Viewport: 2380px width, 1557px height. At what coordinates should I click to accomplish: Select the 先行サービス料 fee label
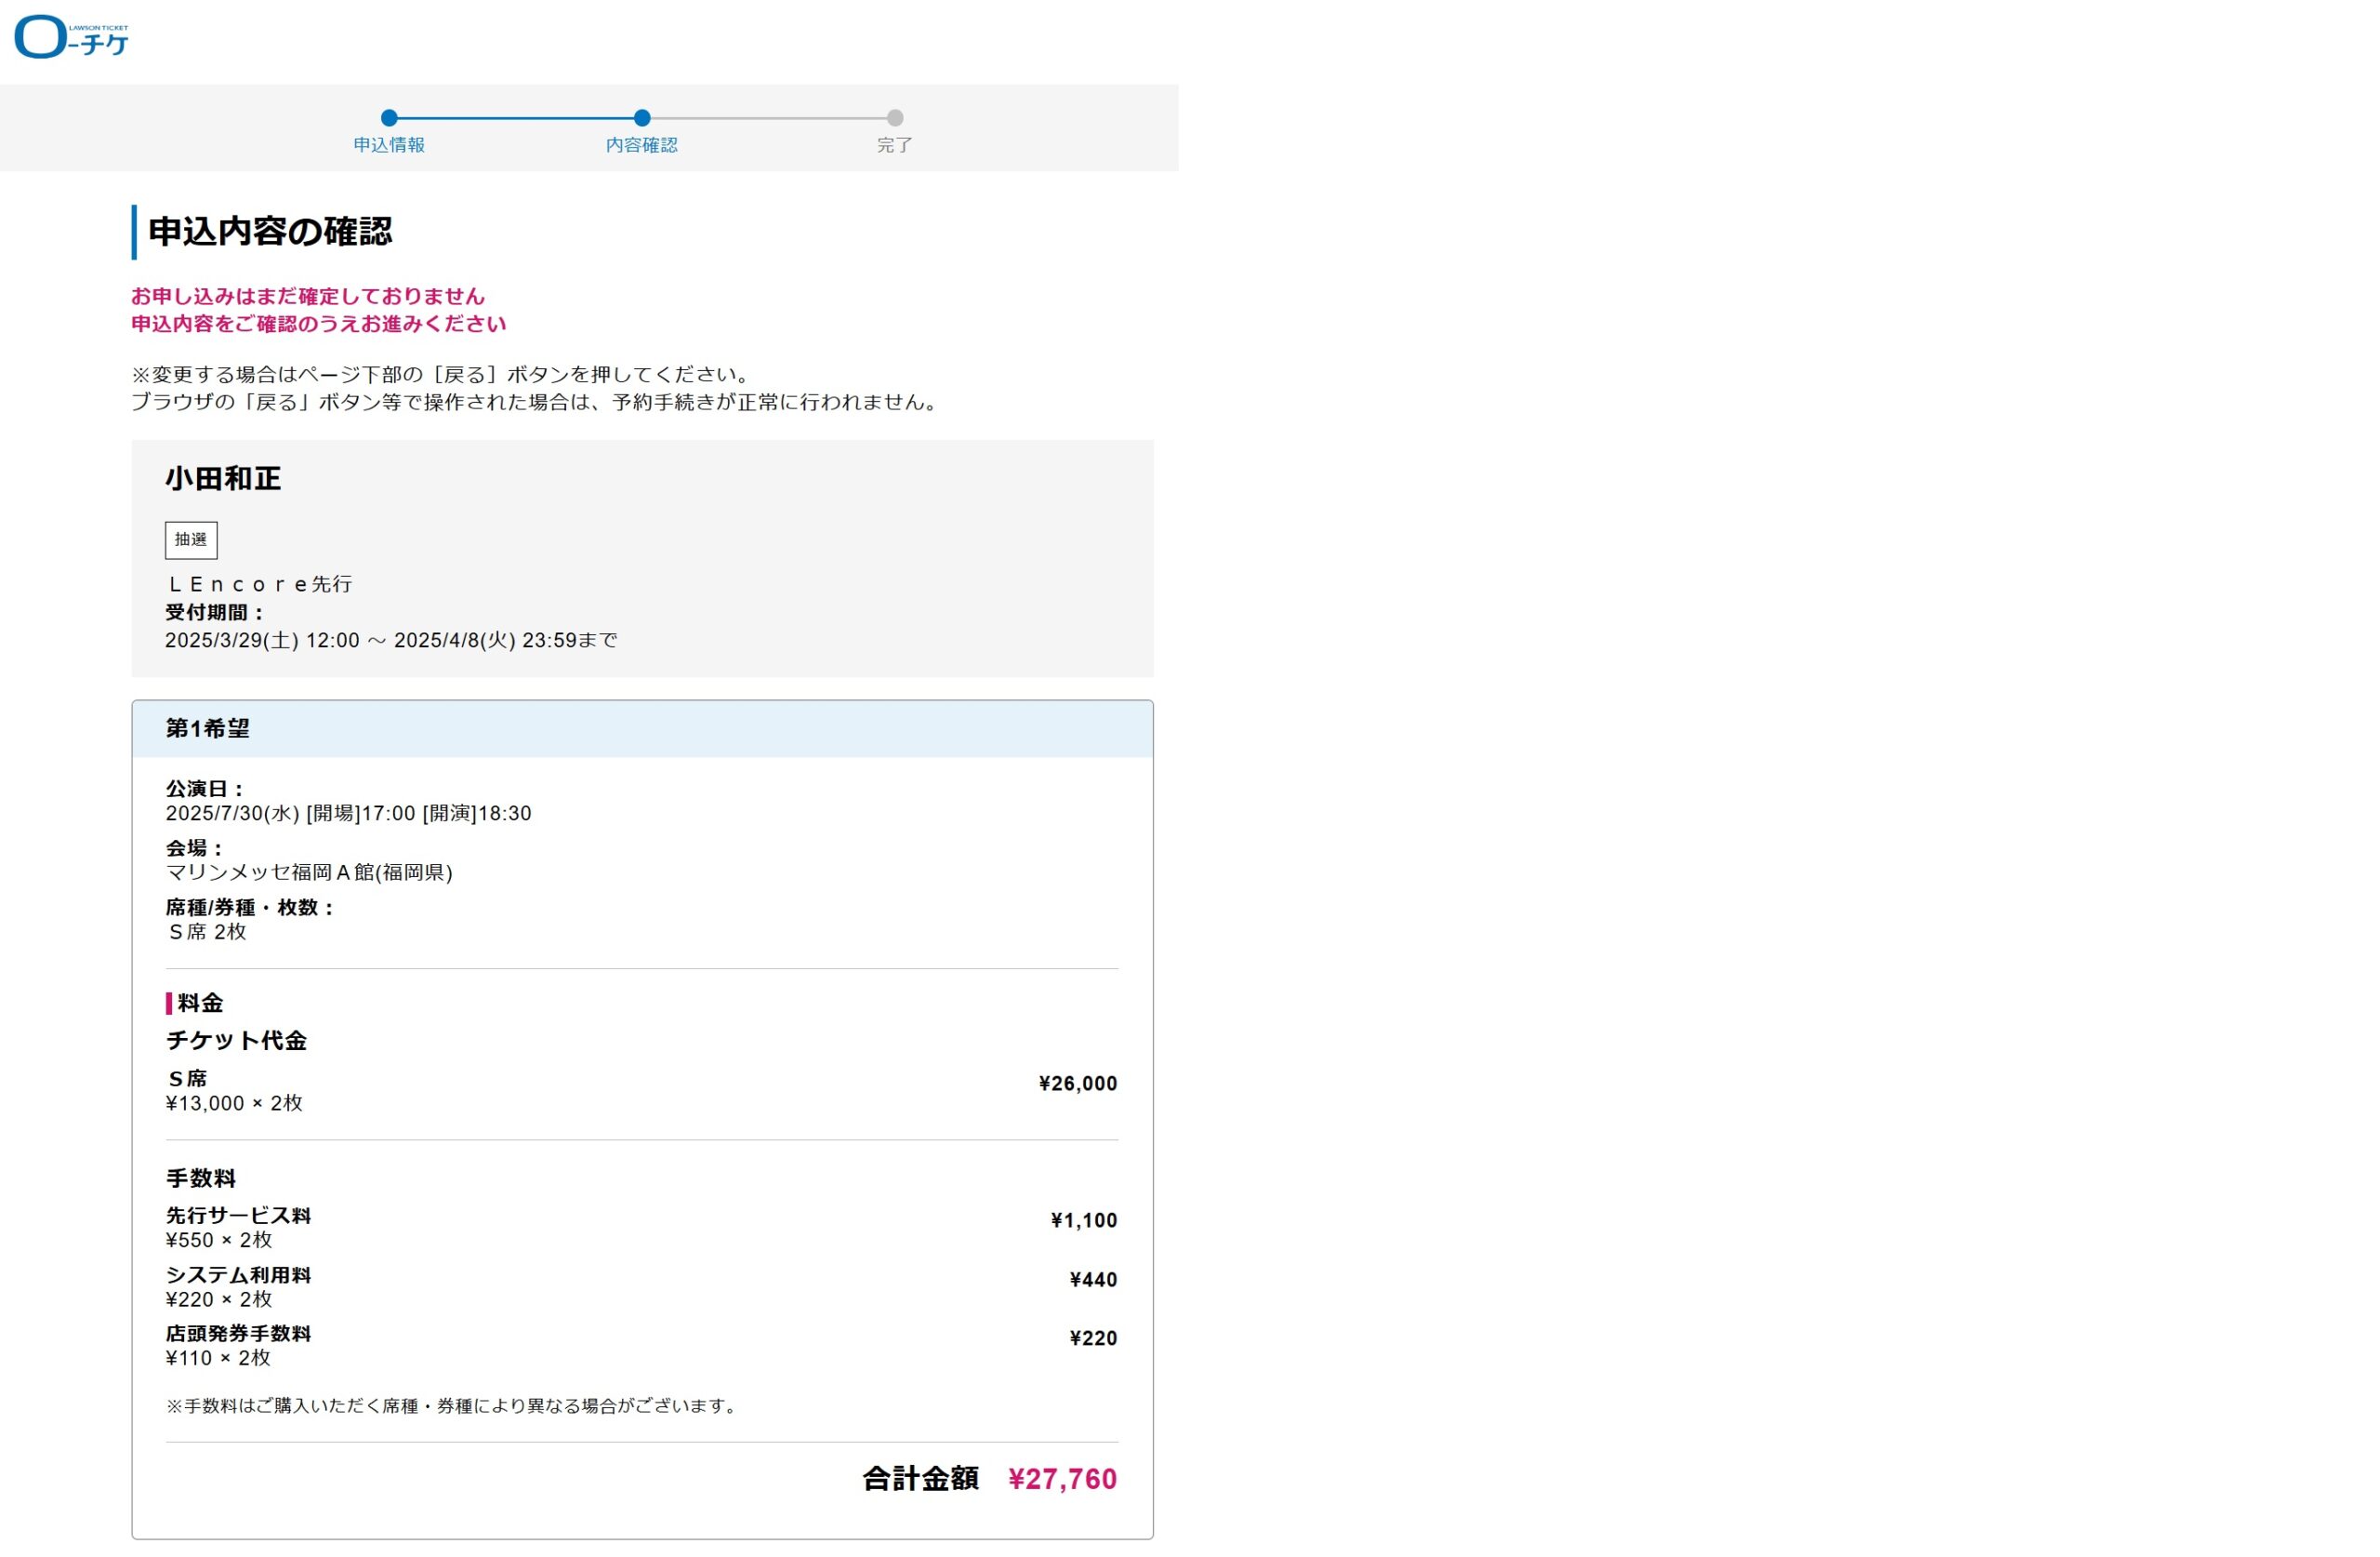pyautogui.click(x=238, y=1216)
